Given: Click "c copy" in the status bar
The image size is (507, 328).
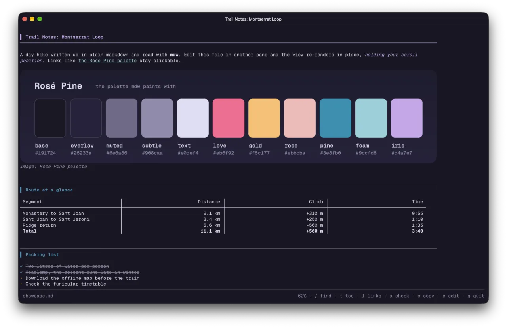Looking at the screenshot, I should click(426, 296).
